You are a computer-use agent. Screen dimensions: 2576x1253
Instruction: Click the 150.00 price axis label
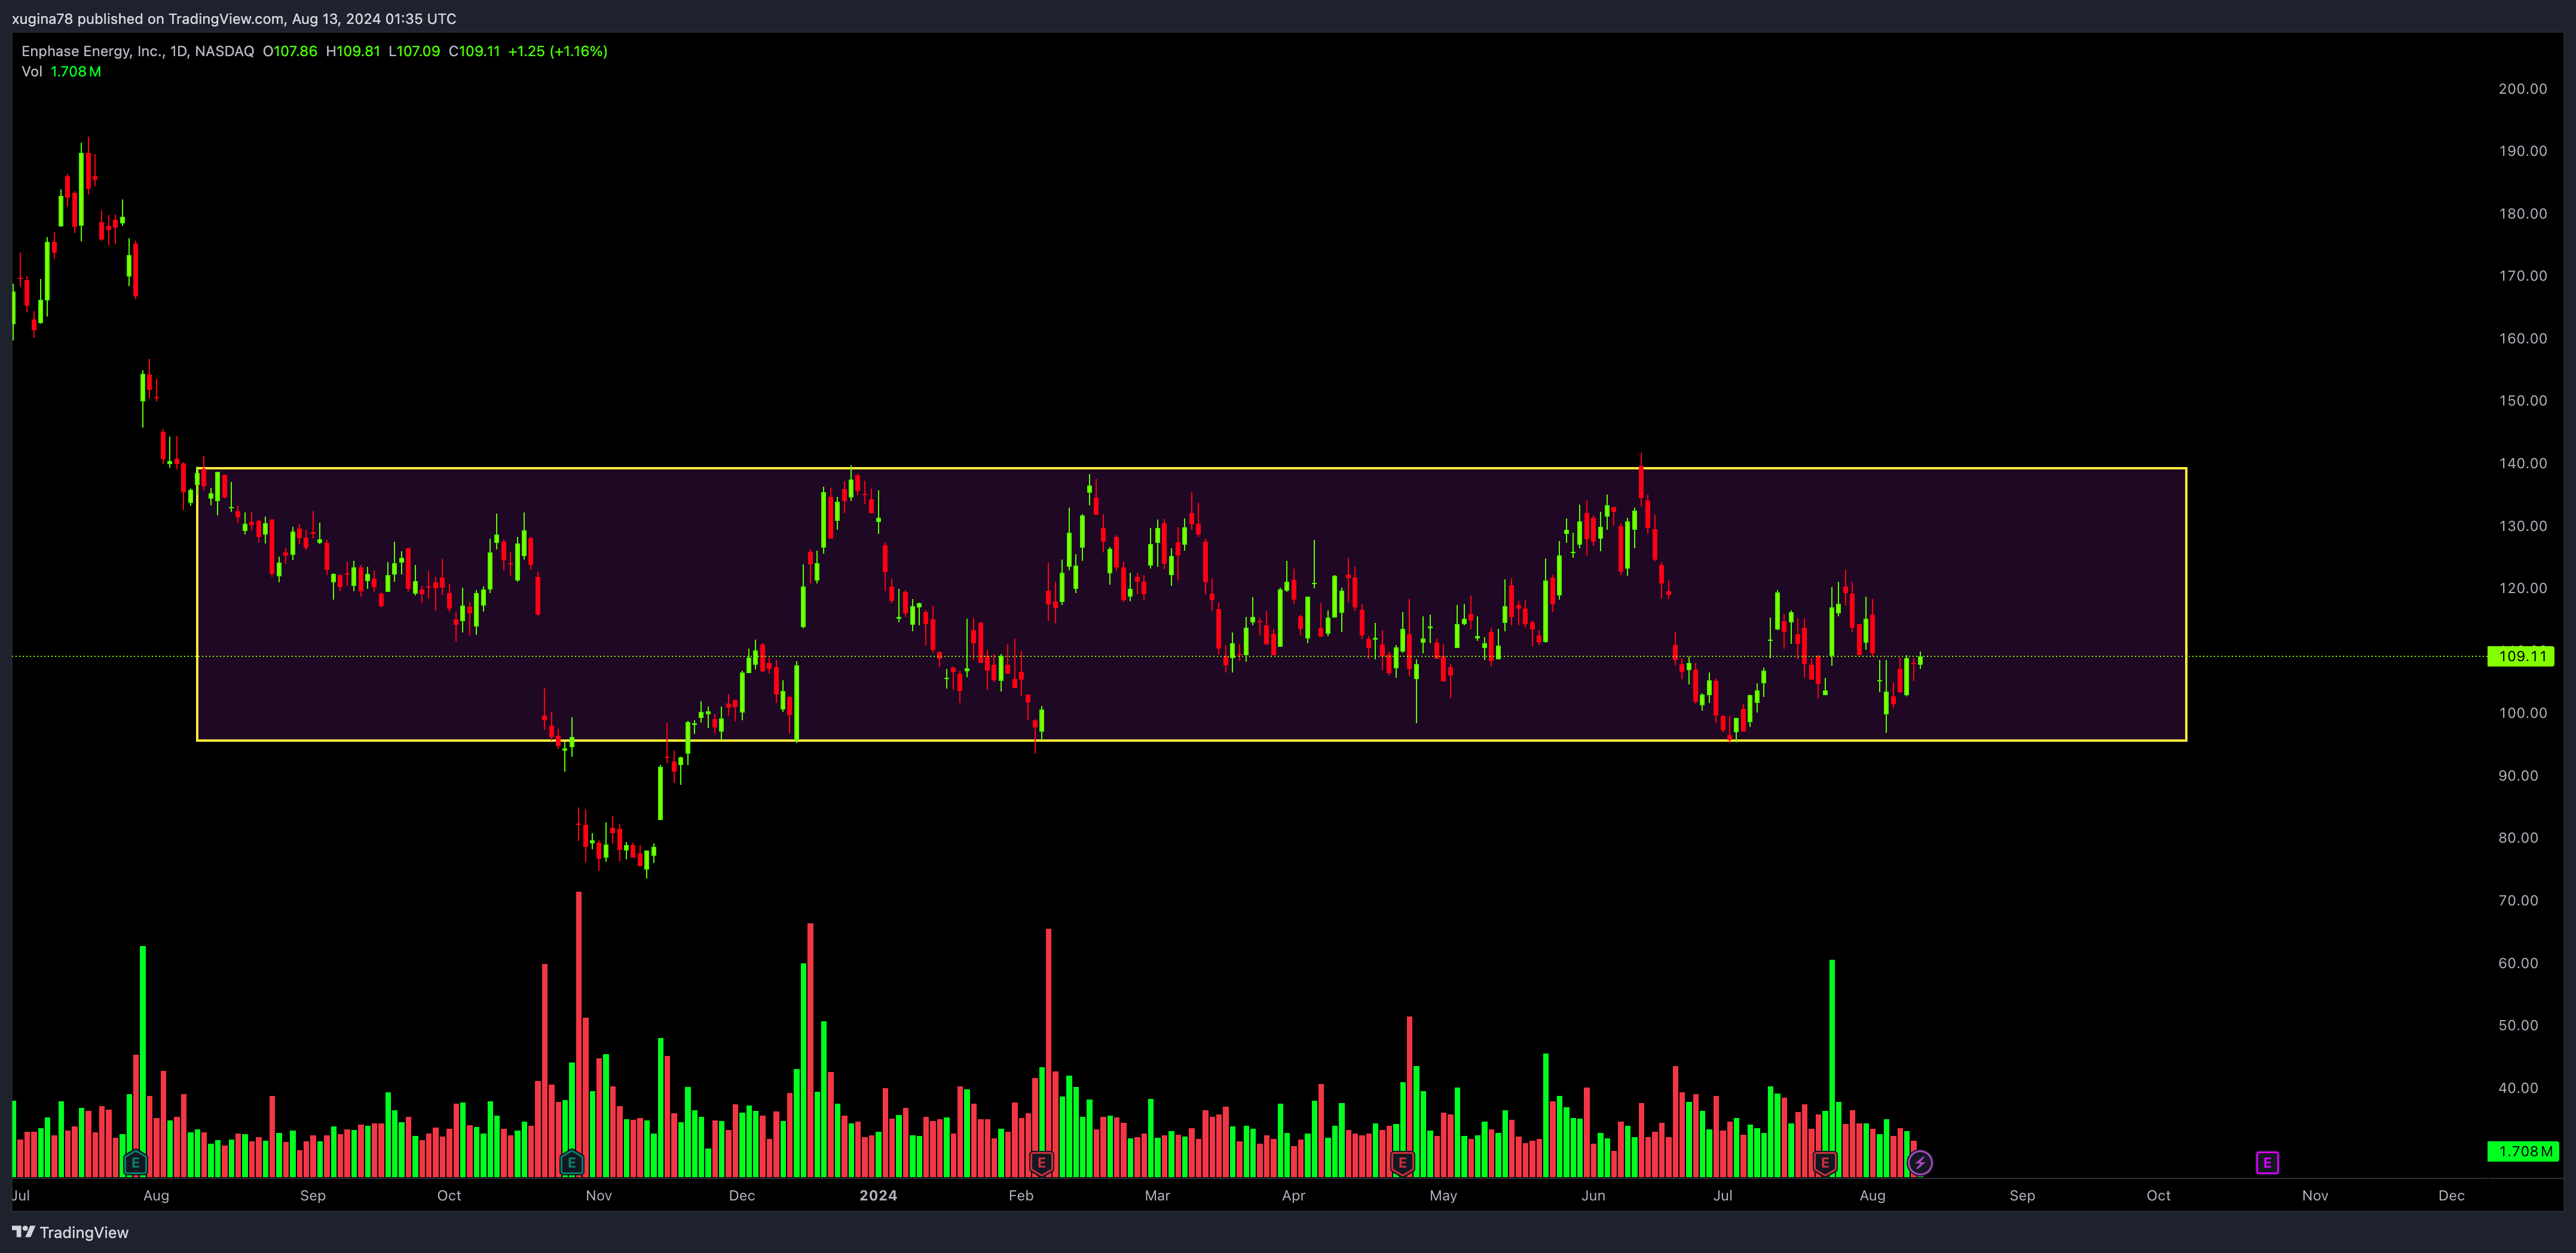click(x=2522, y=401)
